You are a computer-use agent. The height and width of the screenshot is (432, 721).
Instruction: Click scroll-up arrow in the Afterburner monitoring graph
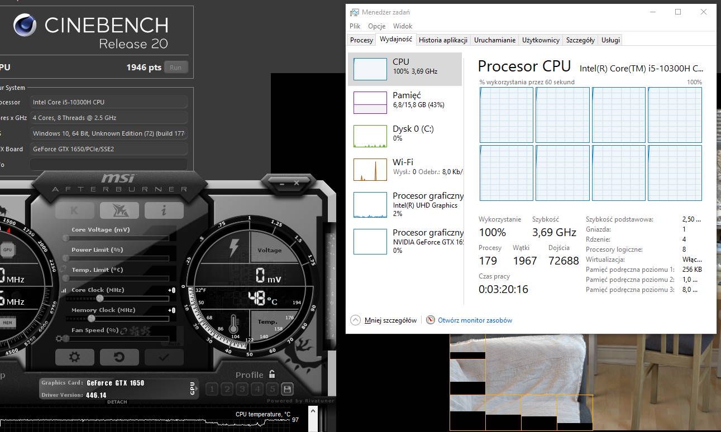pos(312,412)
